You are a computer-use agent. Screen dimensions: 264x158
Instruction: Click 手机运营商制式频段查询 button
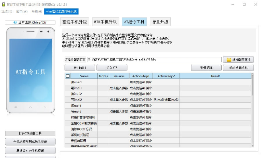coord(30,142)
